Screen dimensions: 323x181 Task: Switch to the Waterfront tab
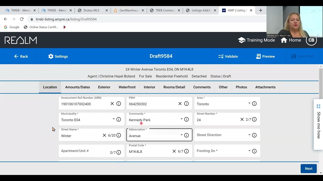(x=127, y=87)
